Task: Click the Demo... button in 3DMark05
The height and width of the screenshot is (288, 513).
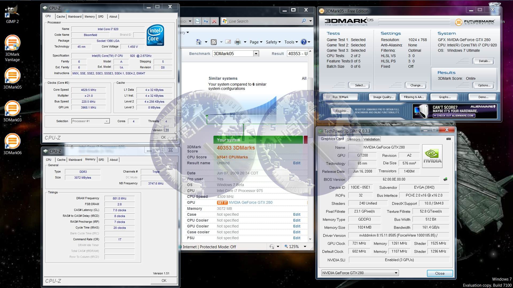Action: point(483,97)
